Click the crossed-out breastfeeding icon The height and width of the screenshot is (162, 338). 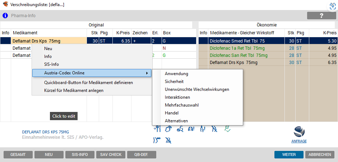pos(168,140)
